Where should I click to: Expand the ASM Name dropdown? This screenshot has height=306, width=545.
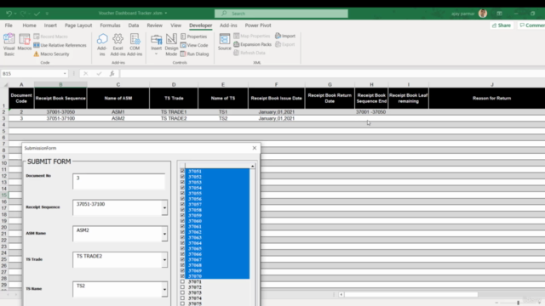pos(164,234)
